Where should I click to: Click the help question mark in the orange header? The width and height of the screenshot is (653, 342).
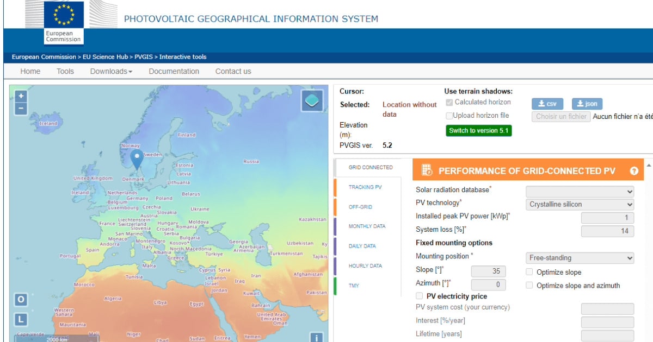click(634, 170)
